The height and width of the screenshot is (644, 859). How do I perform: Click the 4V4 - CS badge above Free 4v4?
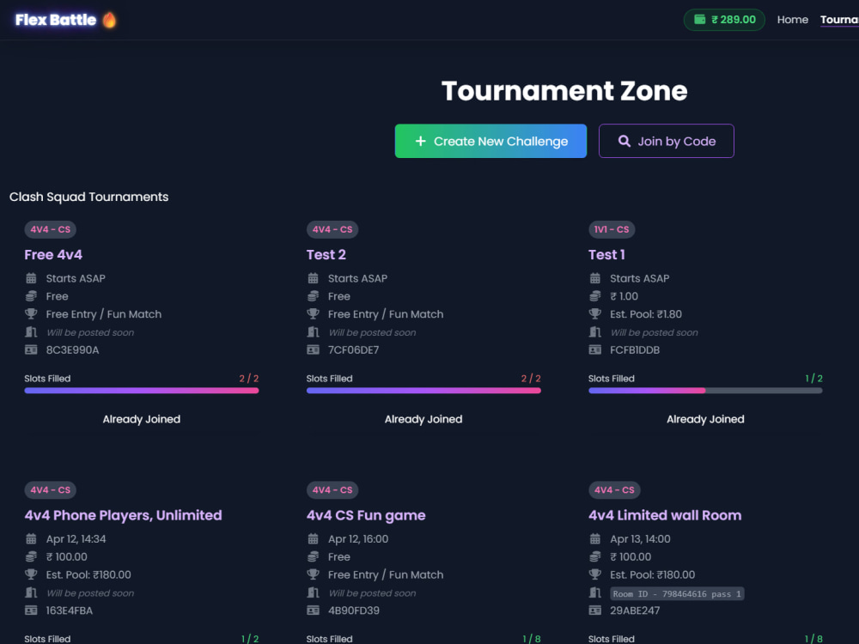(x=51, y=229)
